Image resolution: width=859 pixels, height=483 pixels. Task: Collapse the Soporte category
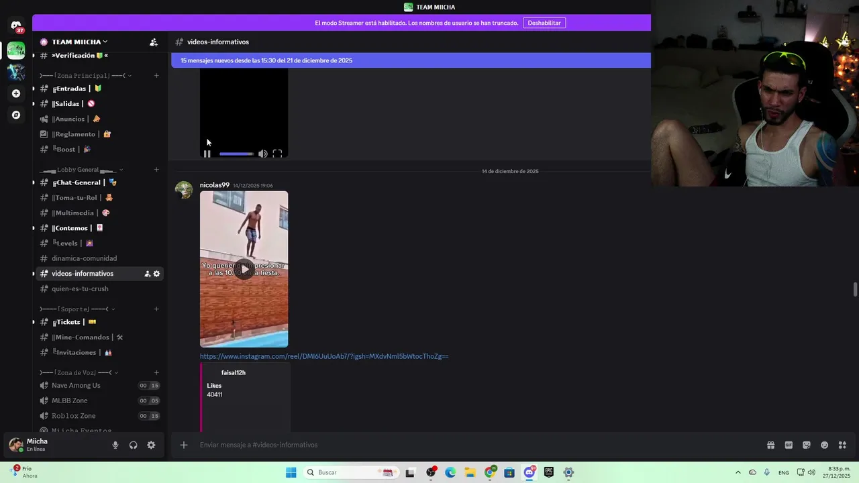point(77,309)
